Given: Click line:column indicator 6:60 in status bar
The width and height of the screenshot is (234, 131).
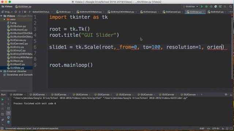Looking at the screenshot, I should [x=202, y=128].
